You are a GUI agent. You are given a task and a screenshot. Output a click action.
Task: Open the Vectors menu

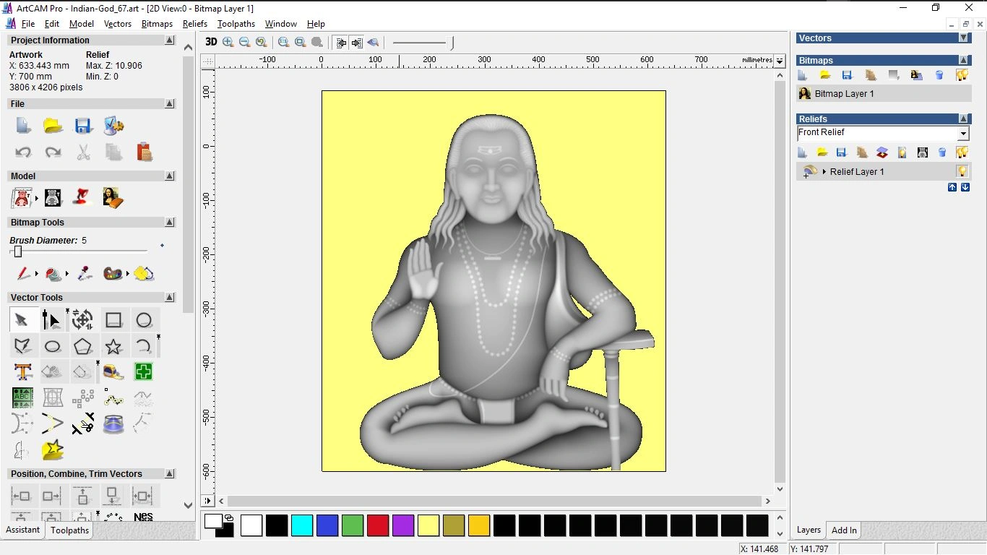click(x=117, y=23)
